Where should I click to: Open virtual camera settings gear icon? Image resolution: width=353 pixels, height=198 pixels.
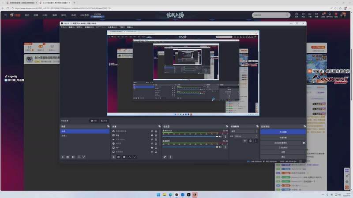[x=304, y=143]
